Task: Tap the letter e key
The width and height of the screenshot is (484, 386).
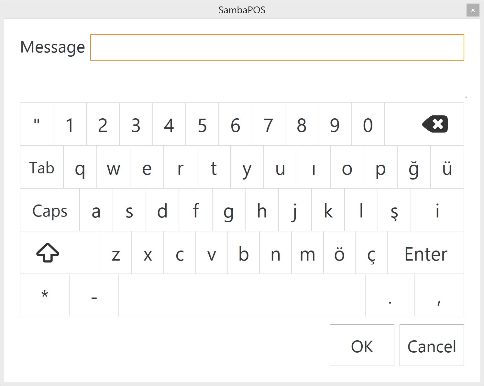Action: coord(147,167)
